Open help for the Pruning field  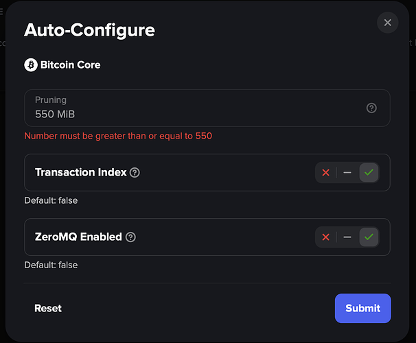(x=371, y=108)
